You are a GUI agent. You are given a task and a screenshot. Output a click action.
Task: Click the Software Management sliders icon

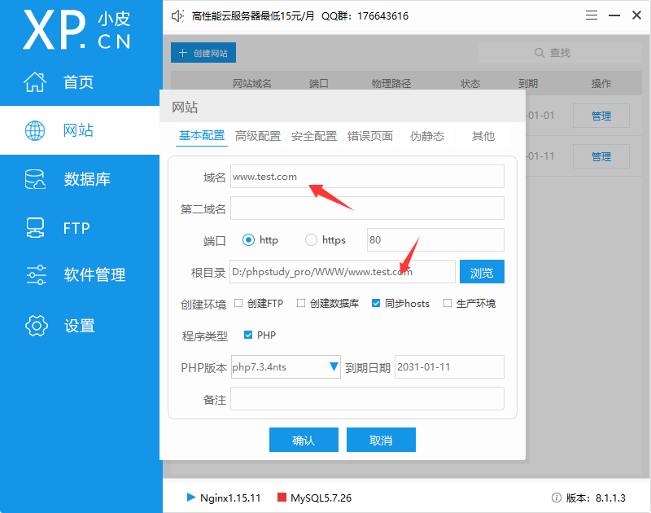(36, 275)
